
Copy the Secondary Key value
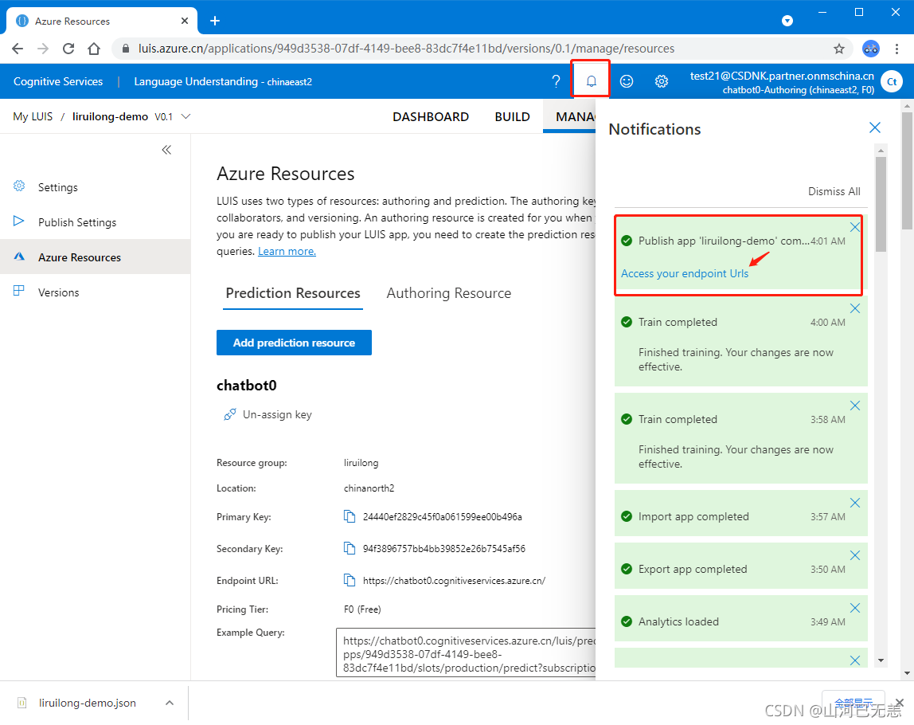click(x=350, y=548)
